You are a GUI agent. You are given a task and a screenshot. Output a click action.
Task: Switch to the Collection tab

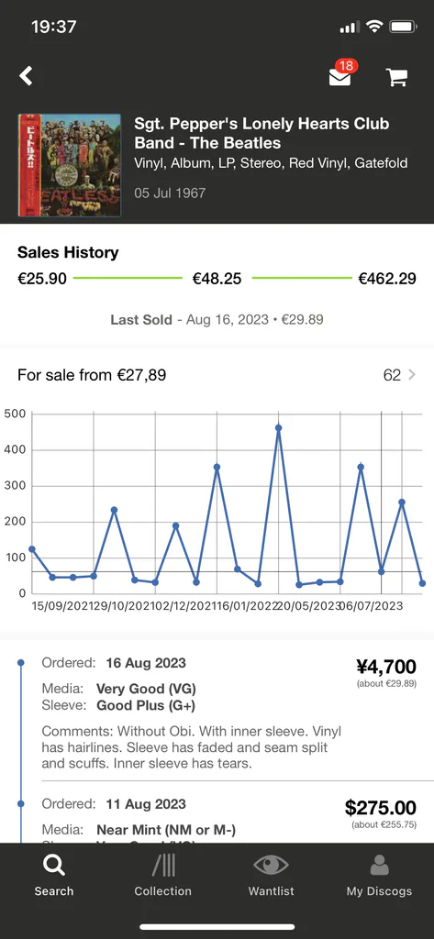click(163, 875)
